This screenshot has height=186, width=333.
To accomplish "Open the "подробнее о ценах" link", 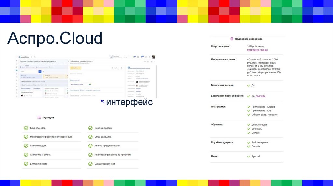I will [x=258, y=50].
